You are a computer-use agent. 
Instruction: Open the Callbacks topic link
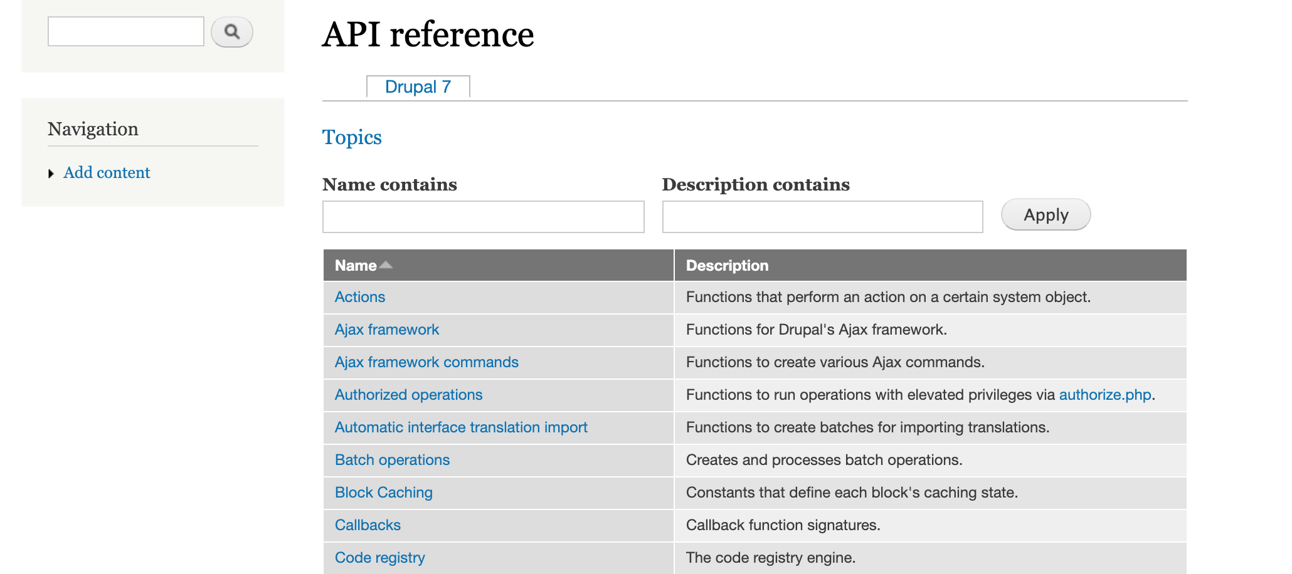[368, 525]
